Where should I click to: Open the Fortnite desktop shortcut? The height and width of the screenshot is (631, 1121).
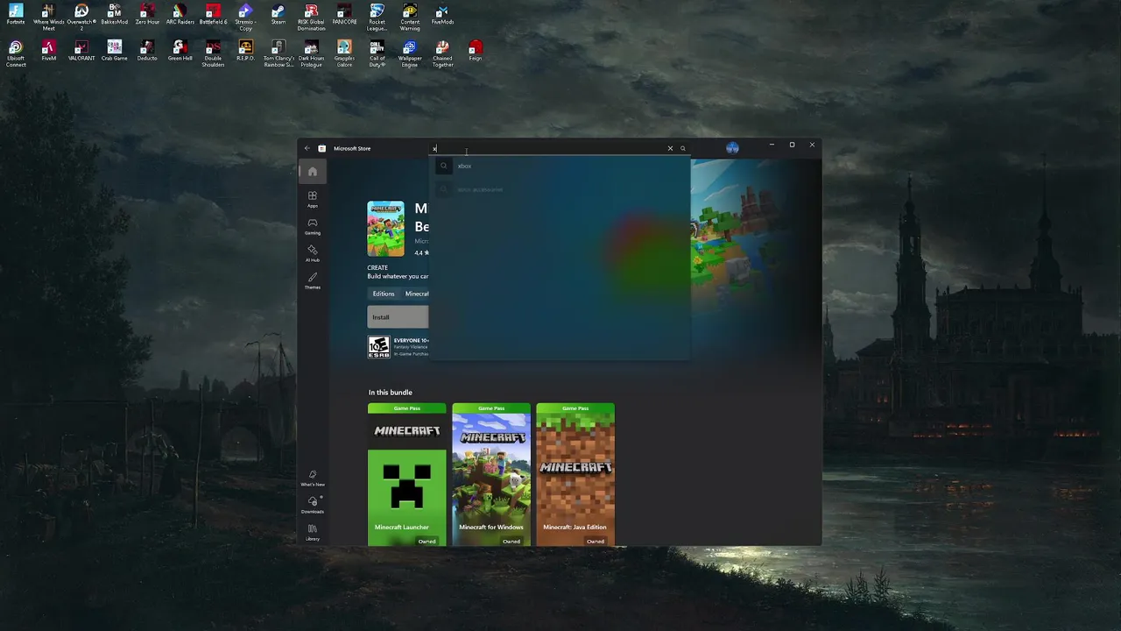coord(16,15)
